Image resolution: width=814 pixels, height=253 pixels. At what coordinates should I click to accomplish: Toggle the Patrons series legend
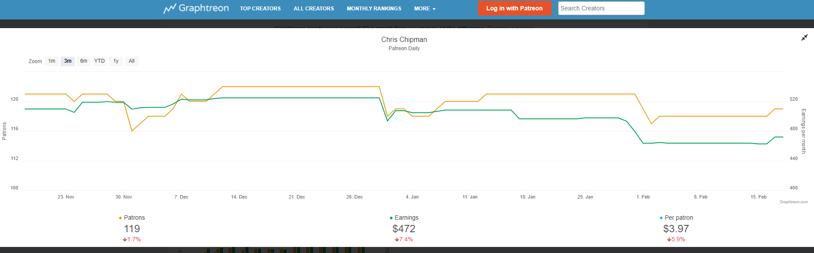132,218
